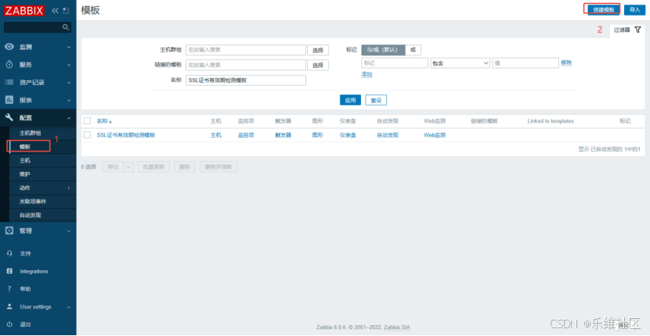Focus the 链接的模板 search field
This screenshot has height=336, width=650.
246,65
